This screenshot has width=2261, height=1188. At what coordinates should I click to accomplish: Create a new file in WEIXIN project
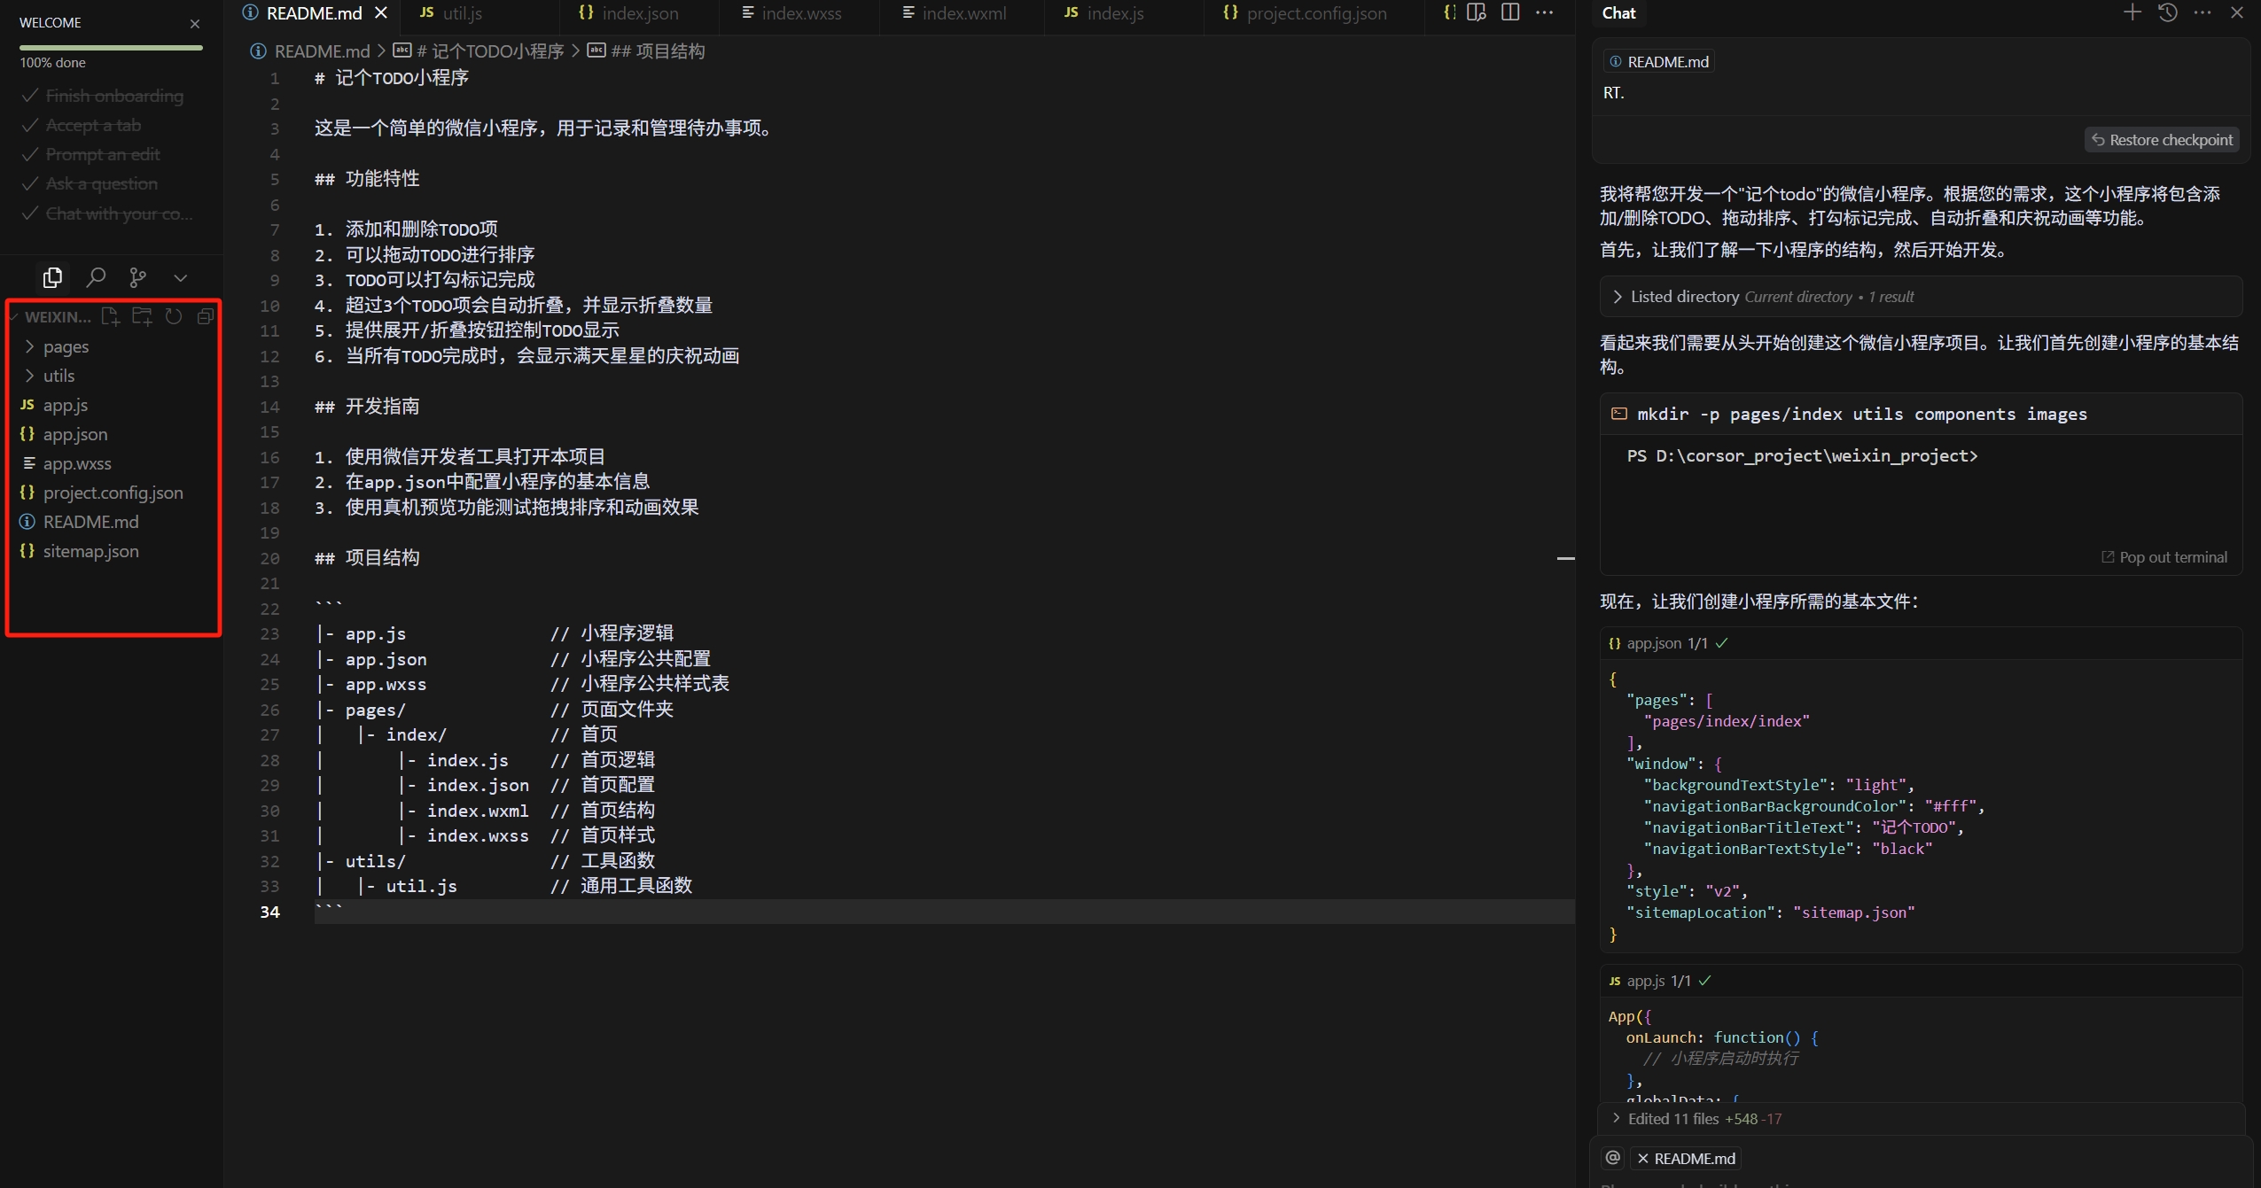(x=110, y=316)
